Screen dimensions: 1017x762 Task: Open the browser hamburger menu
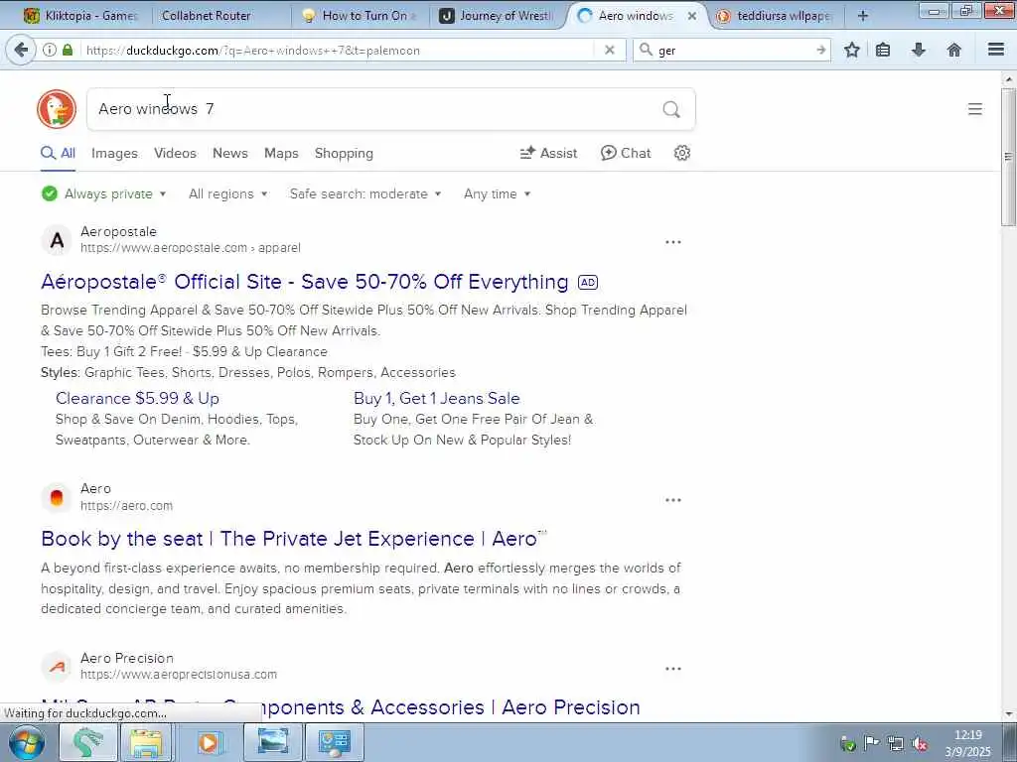click(996, 50)
